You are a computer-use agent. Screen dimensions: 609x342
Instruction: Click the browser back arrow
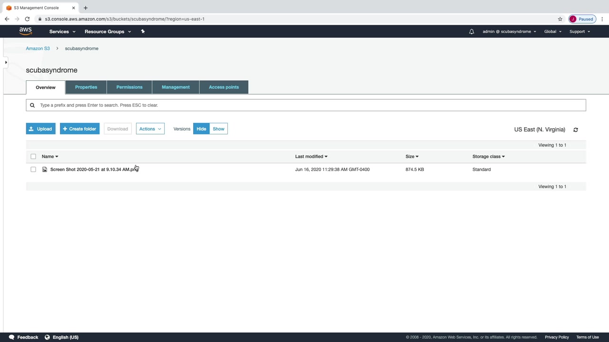tap(7, 19)
